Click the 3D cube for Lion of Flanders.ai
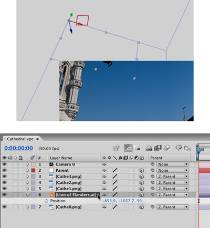The width and height of the screenshot is (210, 228). (x=142, y=195)
